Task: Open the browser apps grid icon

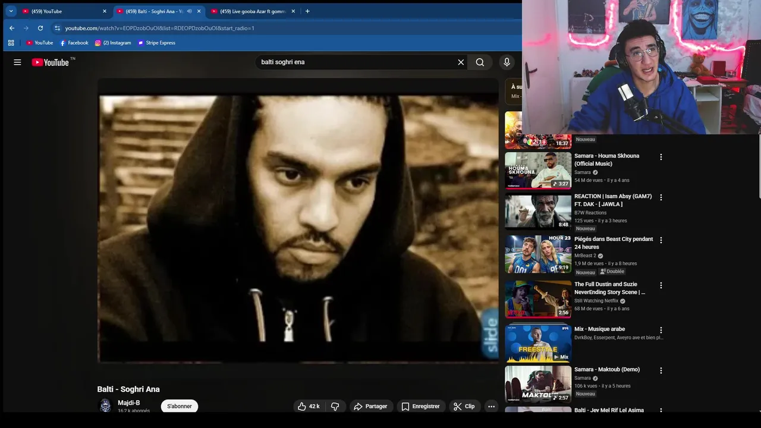Action: click(11, 43)
